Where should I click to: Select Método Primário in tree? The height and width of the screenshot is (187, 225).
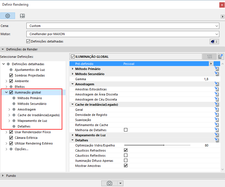coord(30,98)
